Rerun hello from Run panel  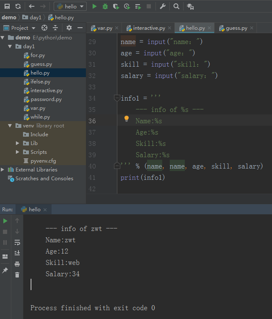click(5, 221)
